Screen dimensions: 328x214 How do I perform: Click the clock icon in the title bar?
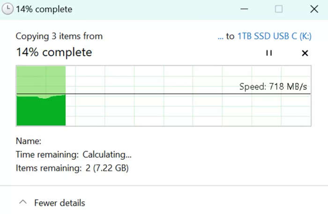click(x=7, y=9)
